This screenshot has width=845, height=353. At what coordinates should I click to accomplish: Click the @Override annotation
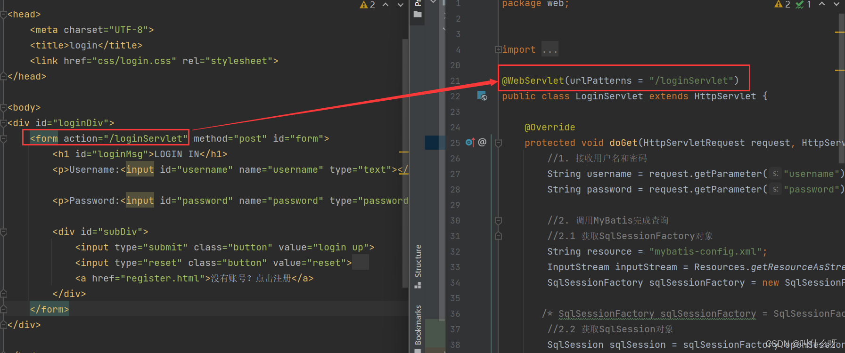pos(550,127)
